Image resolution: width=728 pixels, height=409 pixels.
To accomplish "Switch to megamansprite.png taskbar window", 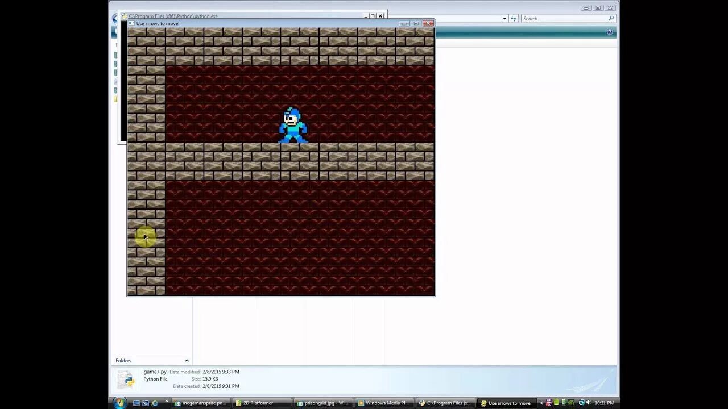I will (x=201, y=403).
